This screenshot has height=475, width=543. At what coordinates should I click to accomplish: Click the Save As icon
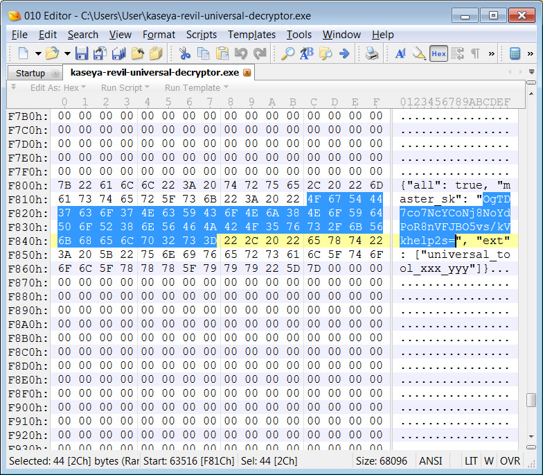(100, 53)
